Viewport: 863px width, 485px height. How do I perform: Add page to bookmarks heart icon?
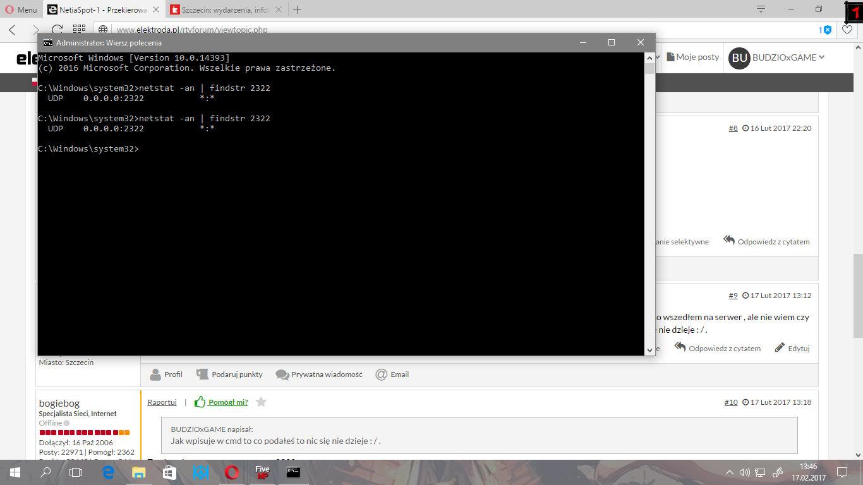[847, 29]
